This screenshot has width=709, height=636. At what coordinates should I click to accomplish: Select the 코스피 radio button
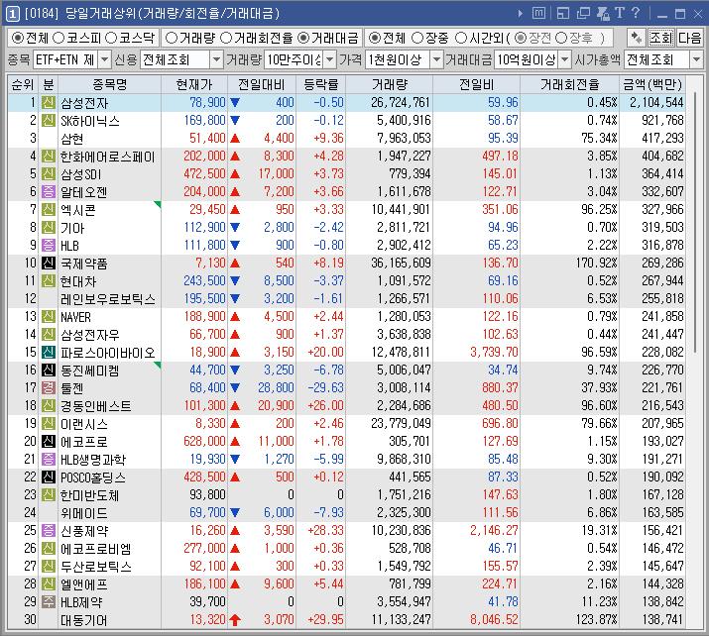coord(59,38)
